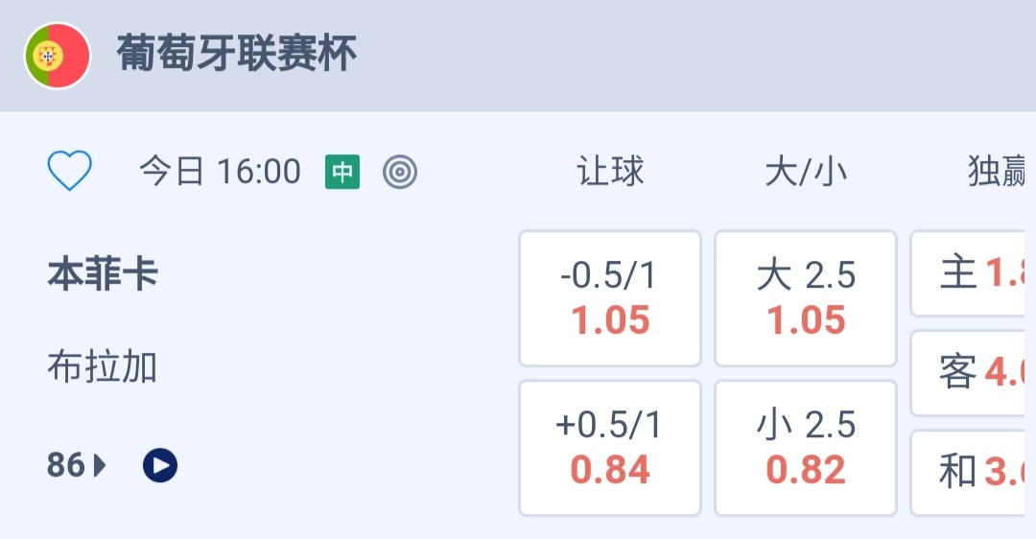Open the target-shaped live tracker icon
This screenshot has height=539, width=1036.
(x=400, y=172)
